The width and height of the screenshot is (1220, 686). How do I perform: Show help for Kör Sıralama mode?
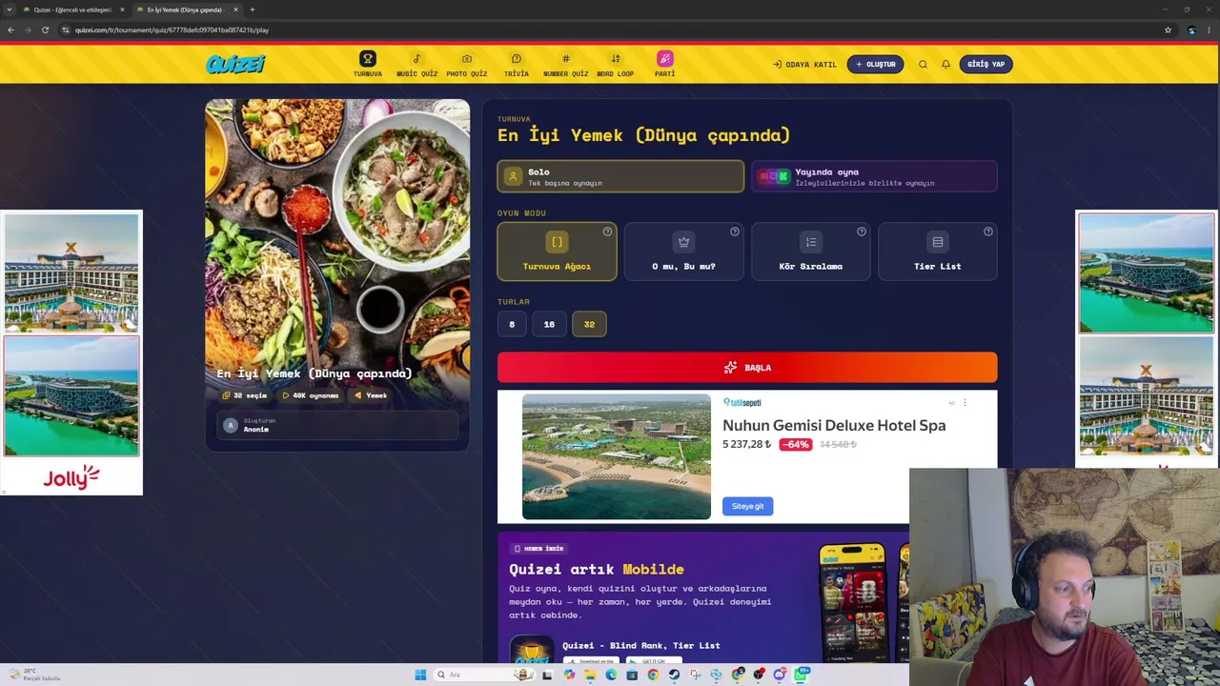(x=861, y=232)
